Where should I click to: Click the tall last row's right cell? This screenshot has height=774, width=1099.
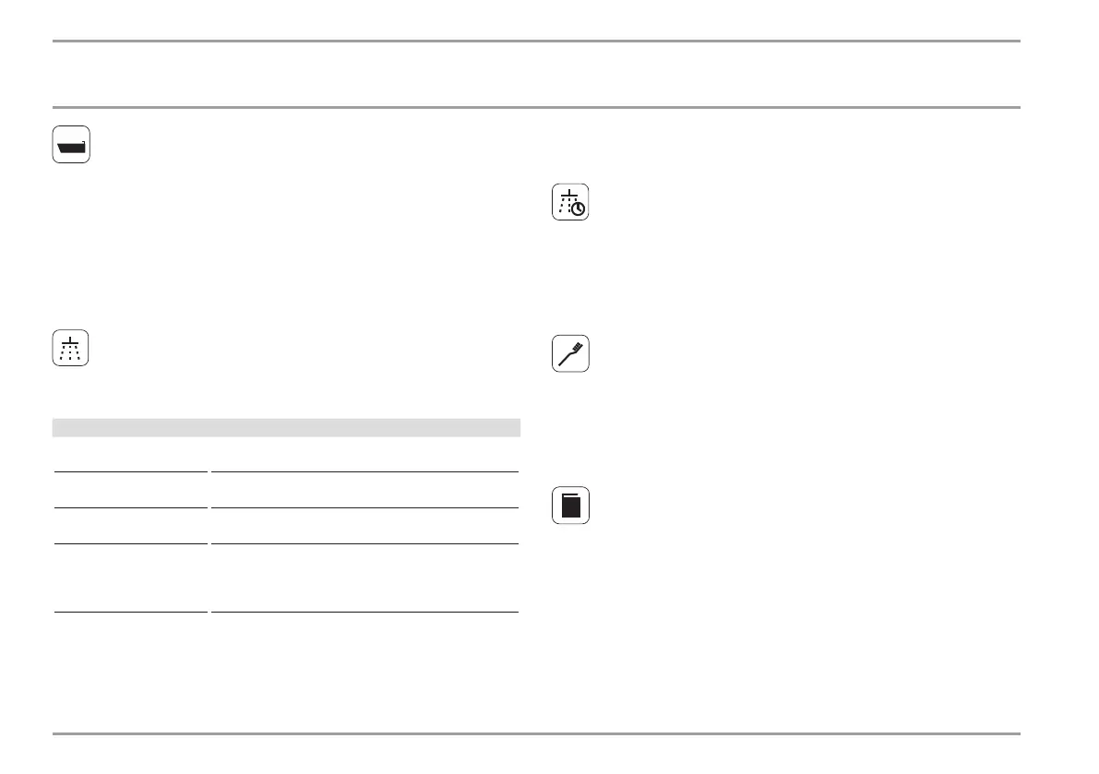tap(364, 578)
